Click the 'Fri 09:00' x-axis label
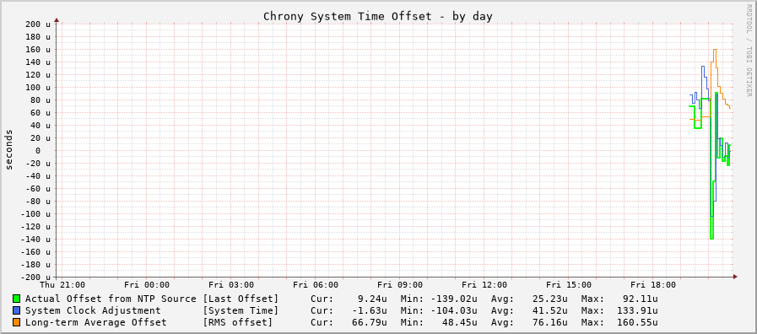The height and width of the screenshot is (334, 757). coord(400,285)
